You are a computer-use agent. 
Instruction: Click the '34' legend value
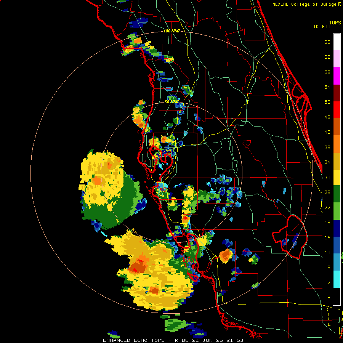point(327,162)
